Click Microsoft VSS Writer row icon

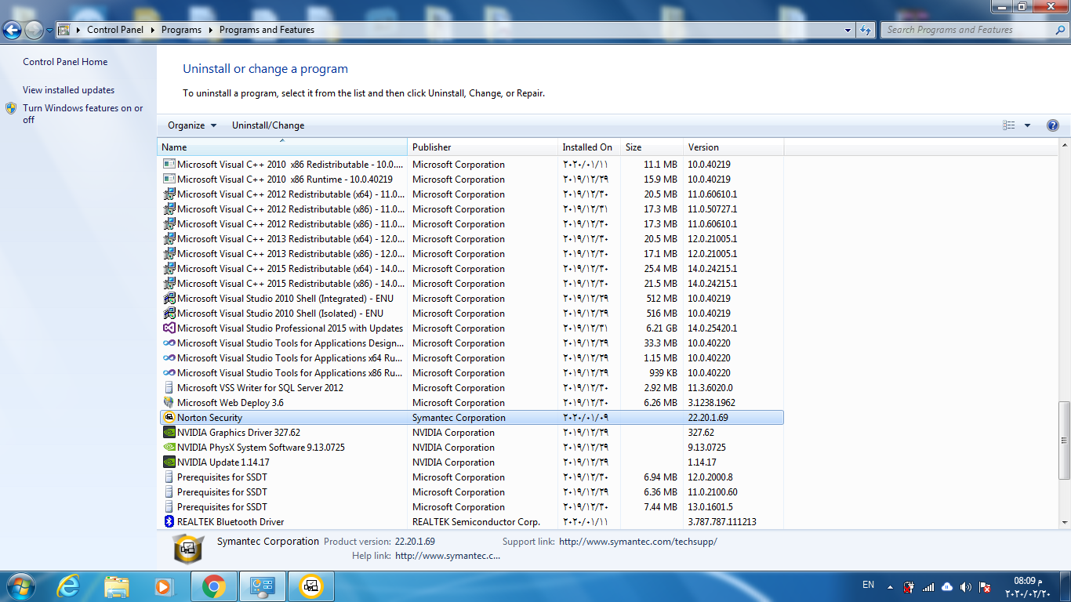169,388
